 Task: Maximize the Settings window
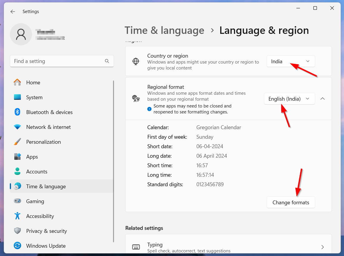point(315,8)
